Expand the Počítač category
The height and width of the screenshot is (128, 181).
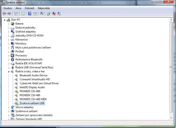[9, 52]
